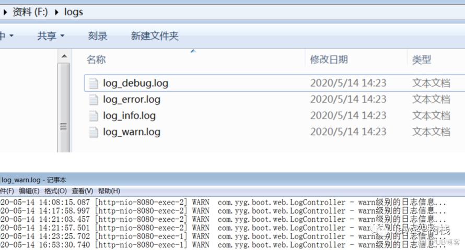Image resolution: width=465 pixels, height=250 pixels.
Task: Click the modified date of log_warn.log
Action: tap(348, 132)
